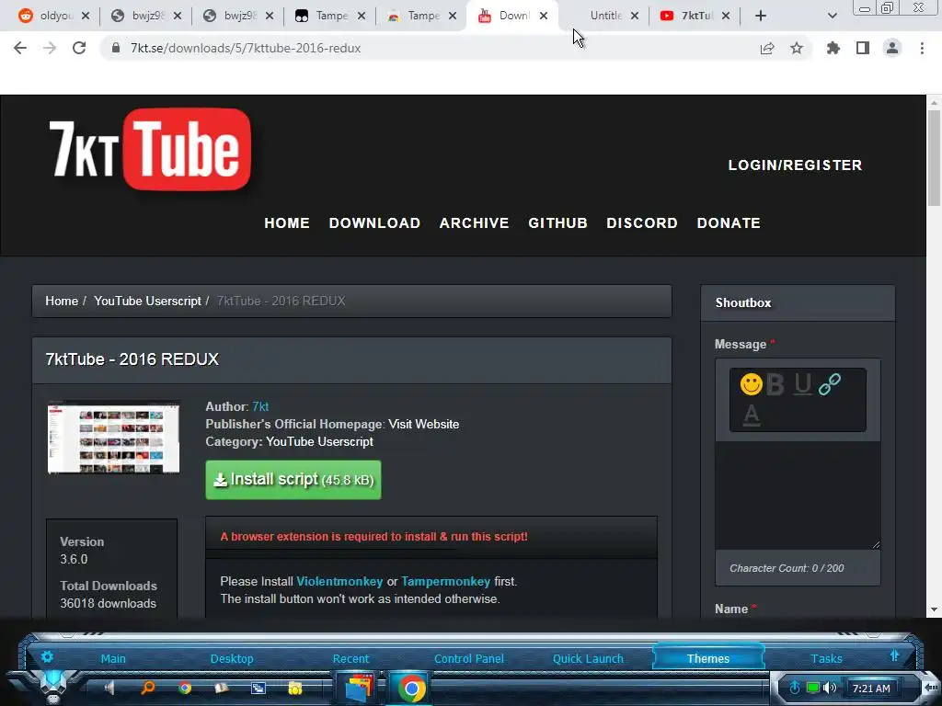Click the start orb button
The height and width of the screenshot is (706, 942).
(53, 688)
